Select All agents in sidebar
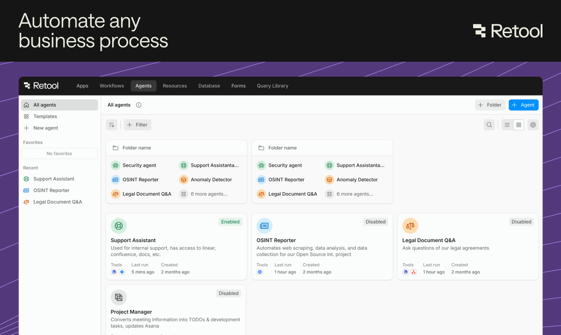The height and width of the screenshot is (335, 561). [59, 105]
